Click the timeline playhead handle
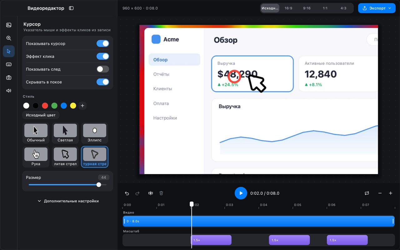This screenshot has width=400, height=250. coord(192,204)
